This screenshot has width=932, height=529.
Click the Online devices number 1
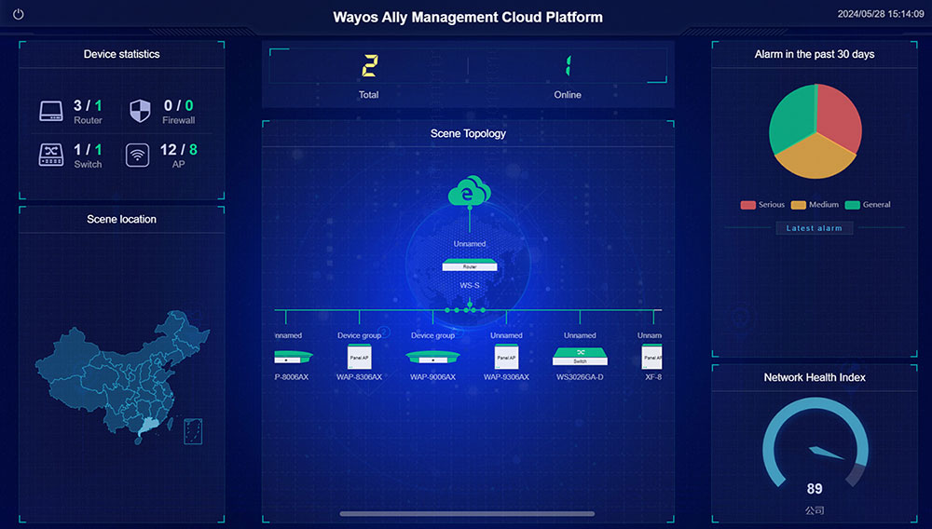coord(568,65)
